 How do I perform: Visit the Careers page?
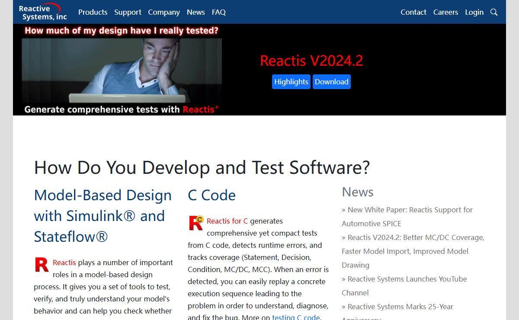pyautogui.click(x=445, y=12)
